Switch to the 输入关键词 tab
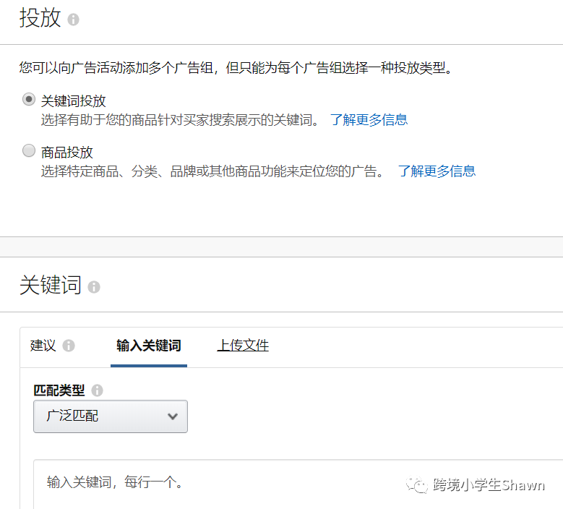563x509 pixels. 148,346
